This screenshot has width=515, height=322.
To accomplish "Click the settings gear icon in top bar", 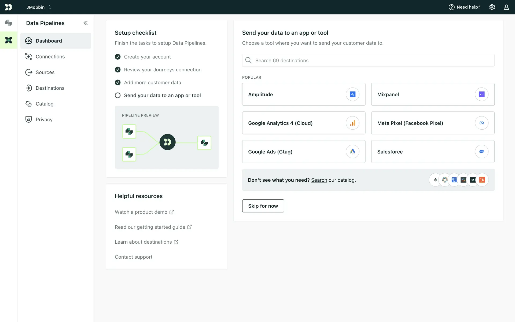I will pyautogui.click(x=492, y=7).
